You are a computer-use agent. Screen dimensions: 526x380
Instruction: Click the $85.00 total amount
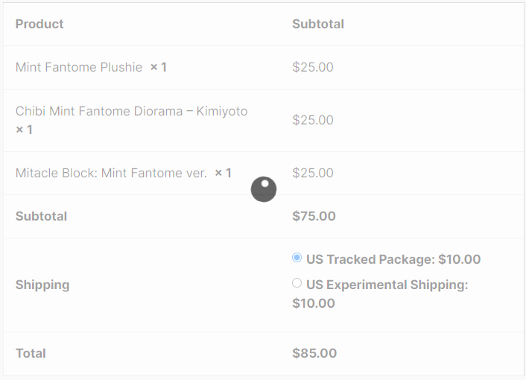tap(314, 353)
